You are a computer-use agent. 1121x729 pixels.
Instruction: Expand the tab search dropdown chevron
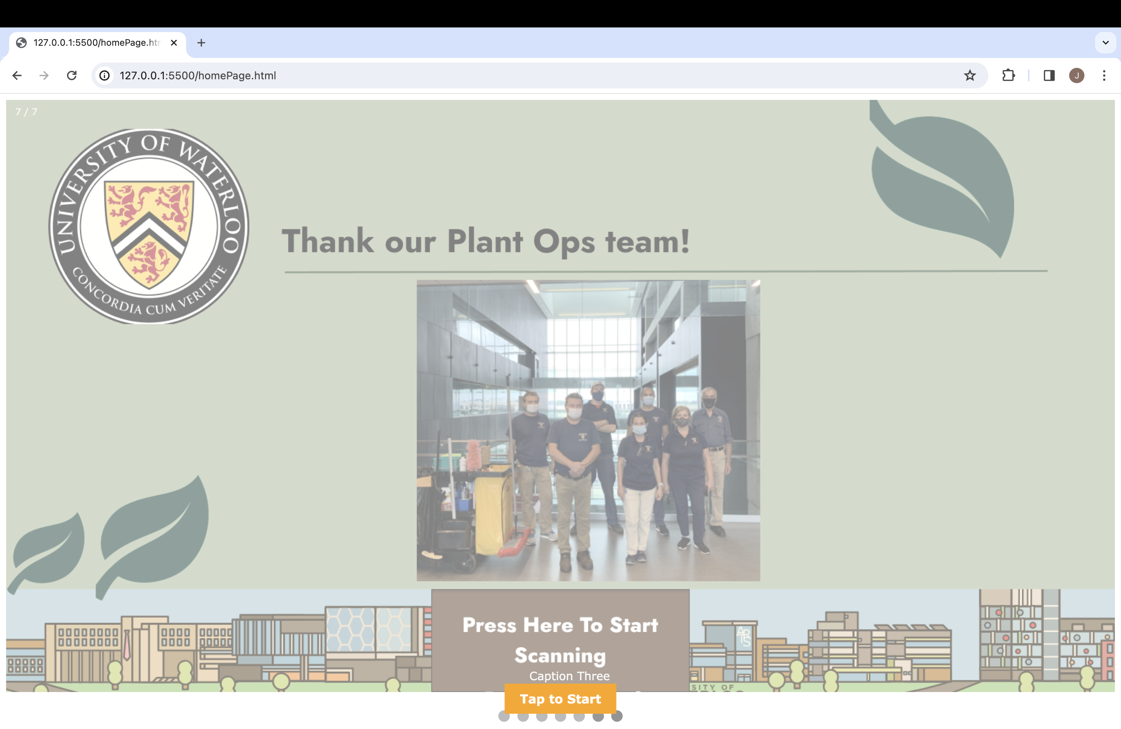(1105, 43)
